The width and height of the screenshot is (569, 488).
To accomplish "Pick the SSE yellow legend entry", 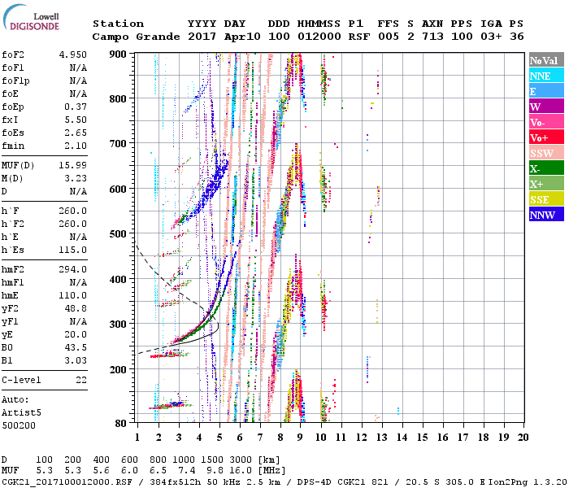I will 544,199.
